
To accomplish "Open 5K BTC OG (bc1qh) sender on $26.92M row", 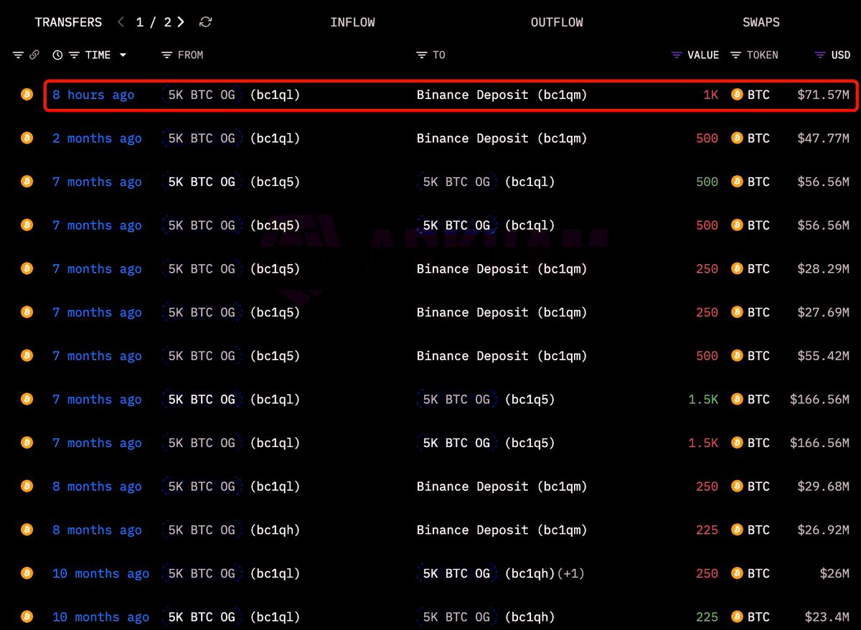I will tap(232, 530).
